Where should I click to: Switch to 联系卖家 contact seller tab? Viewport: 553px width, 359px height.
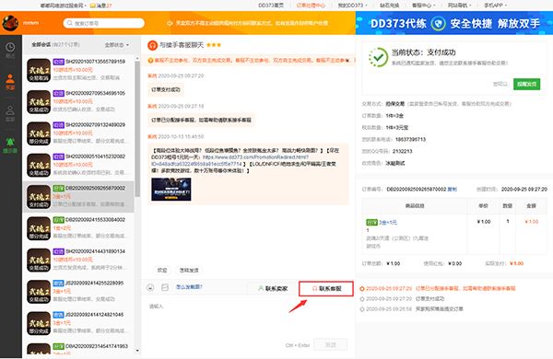pos(273,288)
